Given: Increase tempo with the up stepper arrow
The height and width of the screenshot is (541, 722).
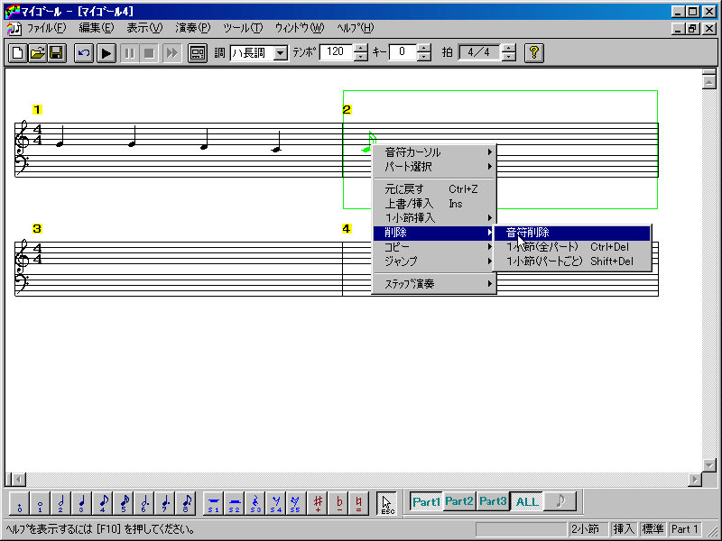Looking at the screenshot, I should pyautogui.click(x=361, y=48).
